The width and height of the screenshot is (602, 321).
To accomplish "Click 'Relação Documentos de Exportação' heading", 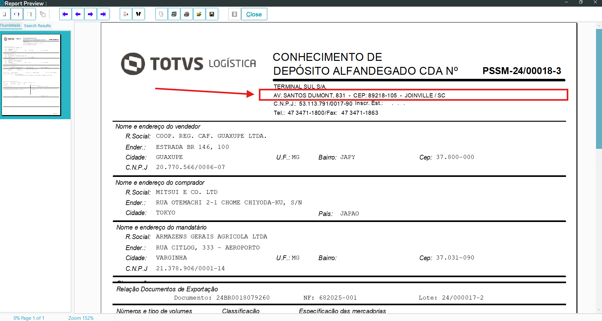I will [167, 289].
